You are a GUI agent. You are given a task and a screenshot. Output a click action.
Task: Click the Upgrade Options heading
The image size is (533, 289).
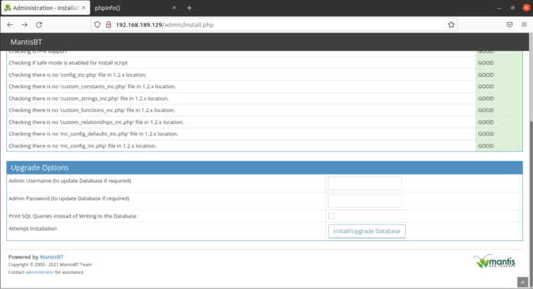[40, 168]
